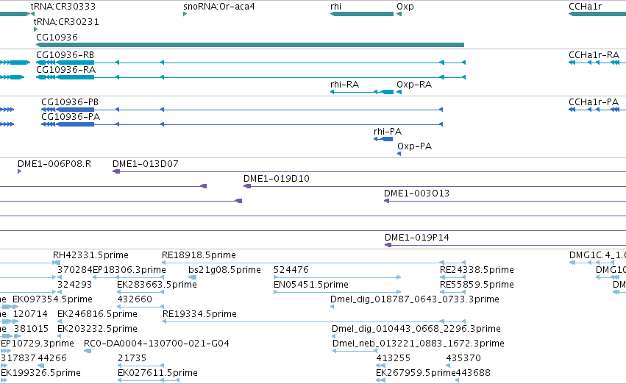Select the 324293 feature label
This screenshot has height=384, width=626.
74,284
